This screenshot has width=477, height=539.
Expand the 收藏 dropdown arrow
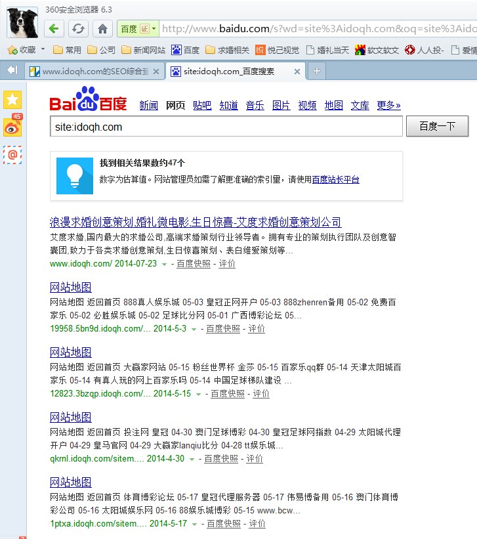43,49
